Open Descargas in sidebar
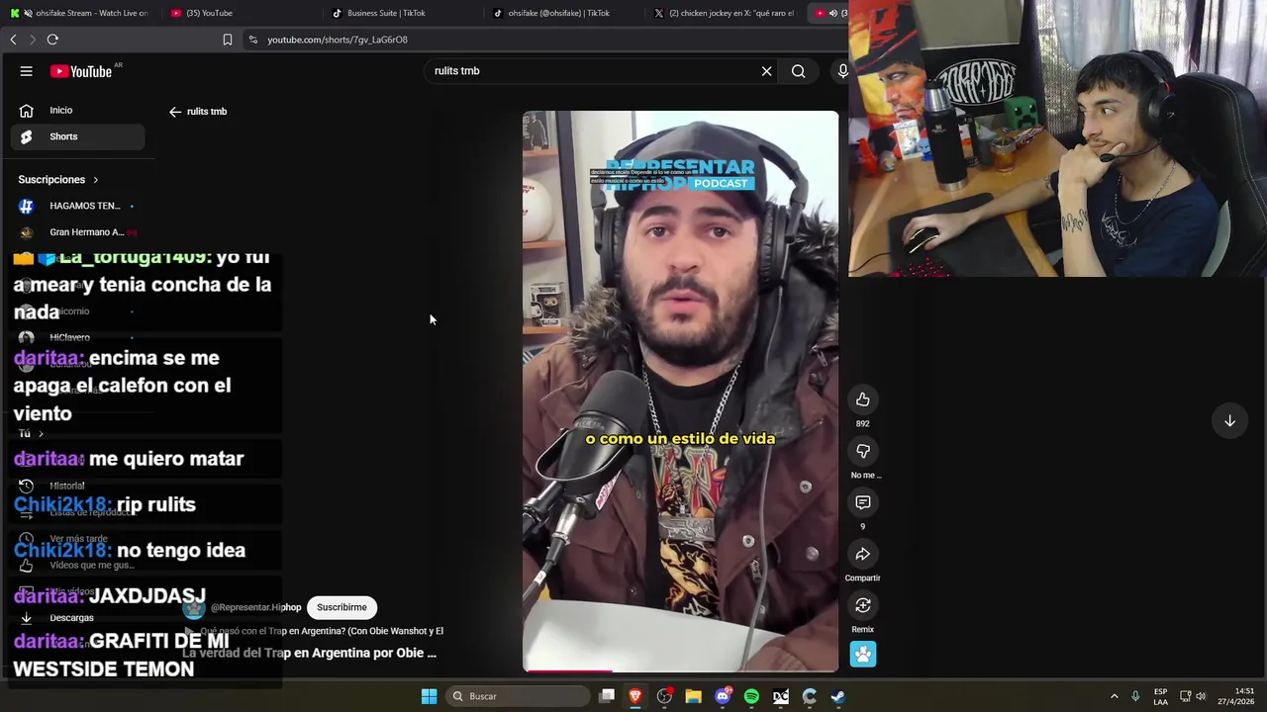1267x712 pixels. tap(71, 618)
